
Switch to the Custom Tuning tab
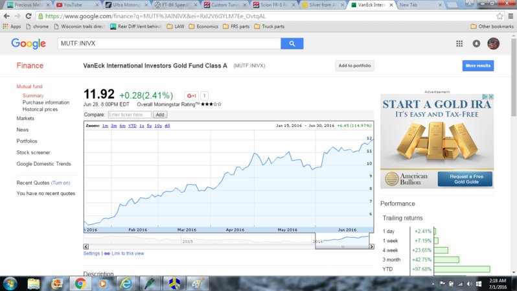(x=224, y=5)
